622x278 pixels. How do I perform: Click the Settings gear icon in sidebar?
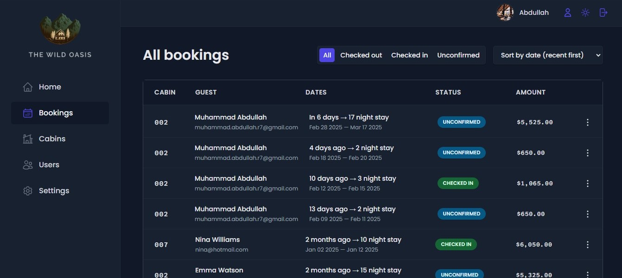pos(28,191)
